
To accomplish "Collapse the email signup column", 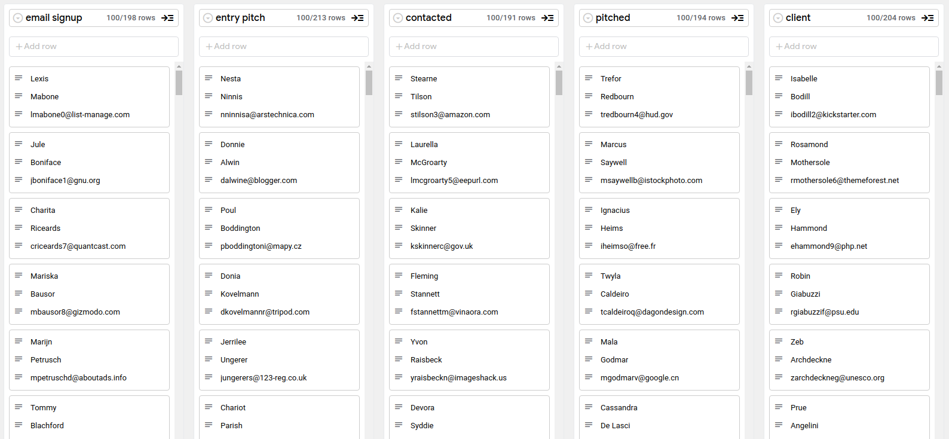I will (167, 18).
